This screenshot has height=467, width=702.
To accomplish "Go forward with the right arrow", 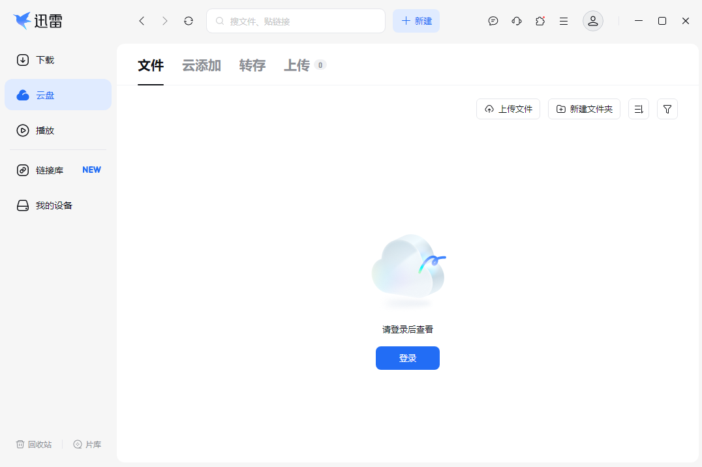I will [165, 21].
